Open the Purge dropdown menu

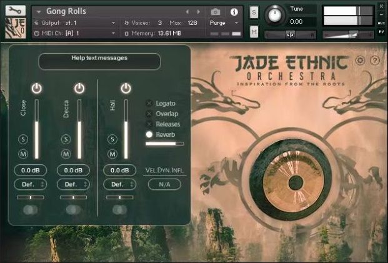click(x=224, y=23)
